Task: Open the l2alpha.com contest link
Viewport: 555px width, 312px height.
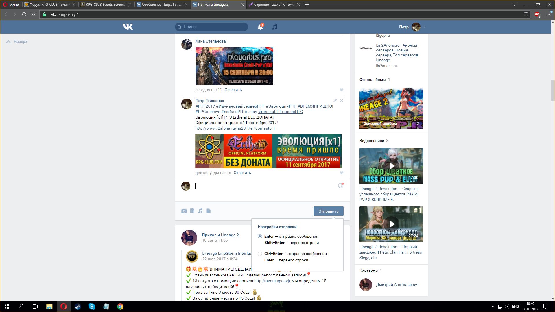Action: tap(235, 128)
